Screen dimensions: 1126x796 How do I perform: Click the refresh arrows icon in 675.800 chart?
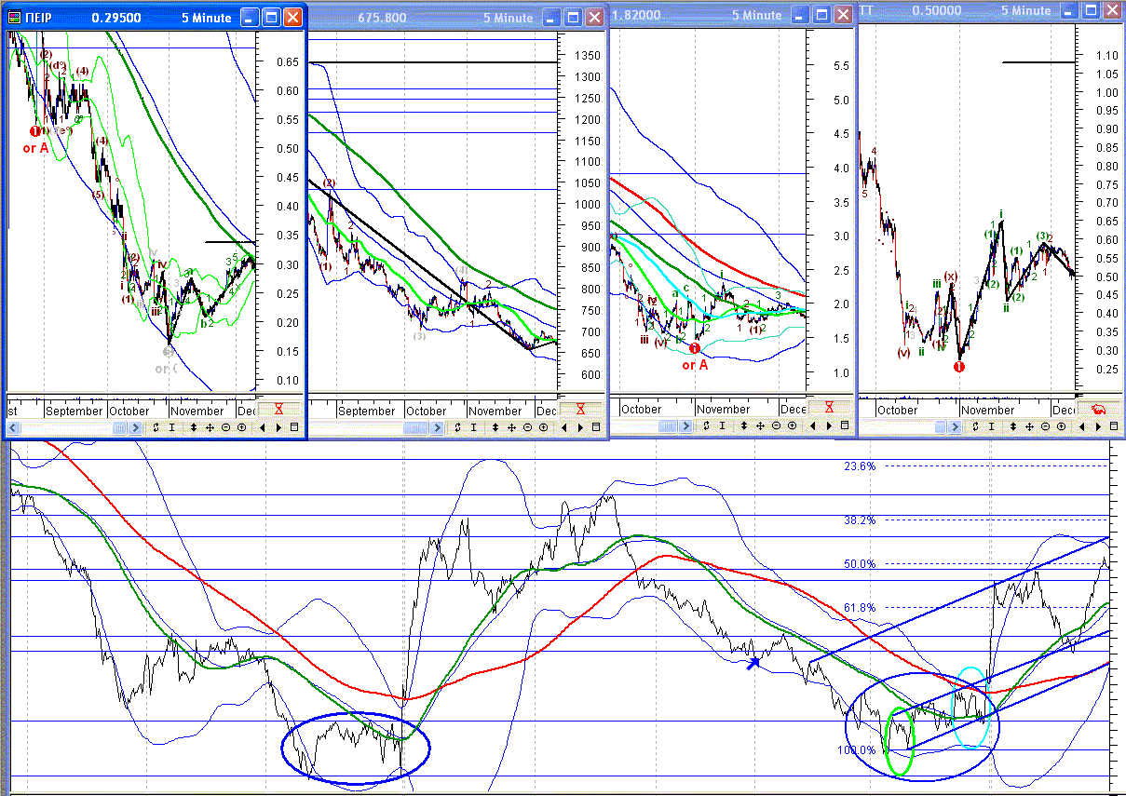point(457,427)
